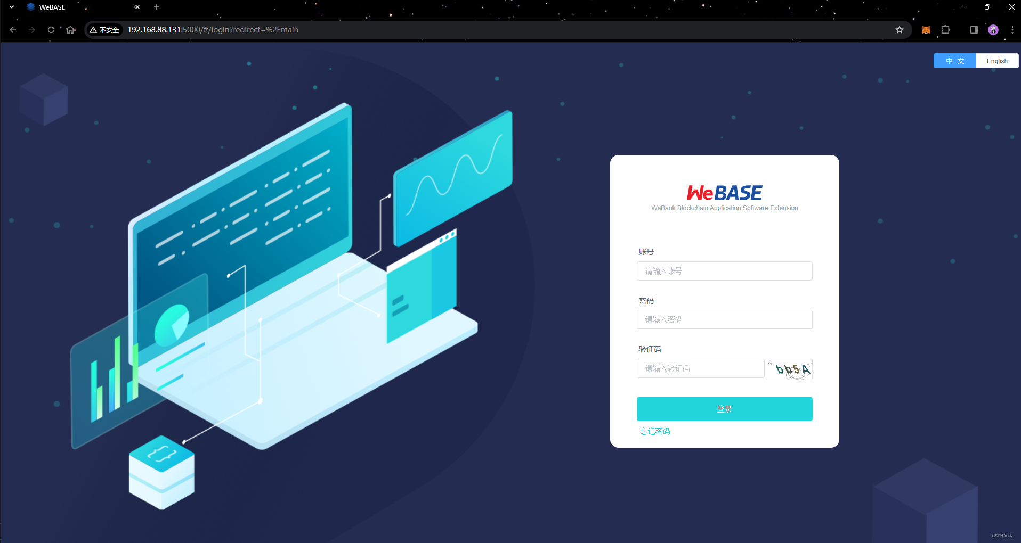This screenshot has width=1021, height=543.
Task: Select the WeBASE tab
Action: pos(83,7)
